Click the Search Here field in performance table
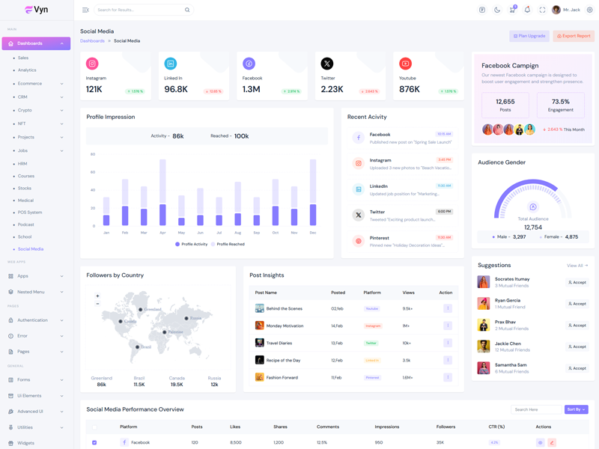The height and width of the screenshot is (449, 599). click(x=535, y=409)
